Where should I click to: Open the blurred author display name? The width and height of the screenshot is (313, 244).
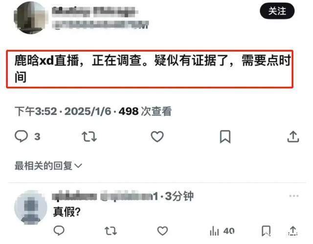[x=95, y=12]
